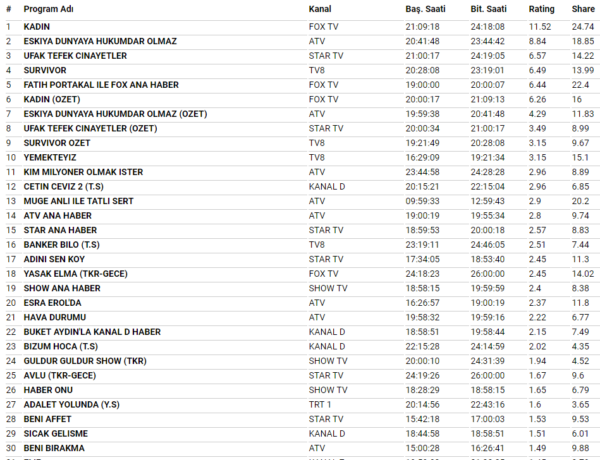Select the KADIN program title in row 1
Image resolution: width=600 pixels, height=460 pixels.
(37, 27)
